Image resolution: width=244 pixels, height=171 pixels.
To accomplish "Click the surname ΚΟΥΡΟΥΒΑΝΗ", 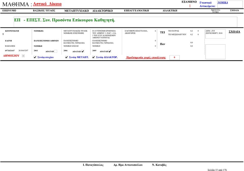I will pyautogui.click(x=12, y=31).
